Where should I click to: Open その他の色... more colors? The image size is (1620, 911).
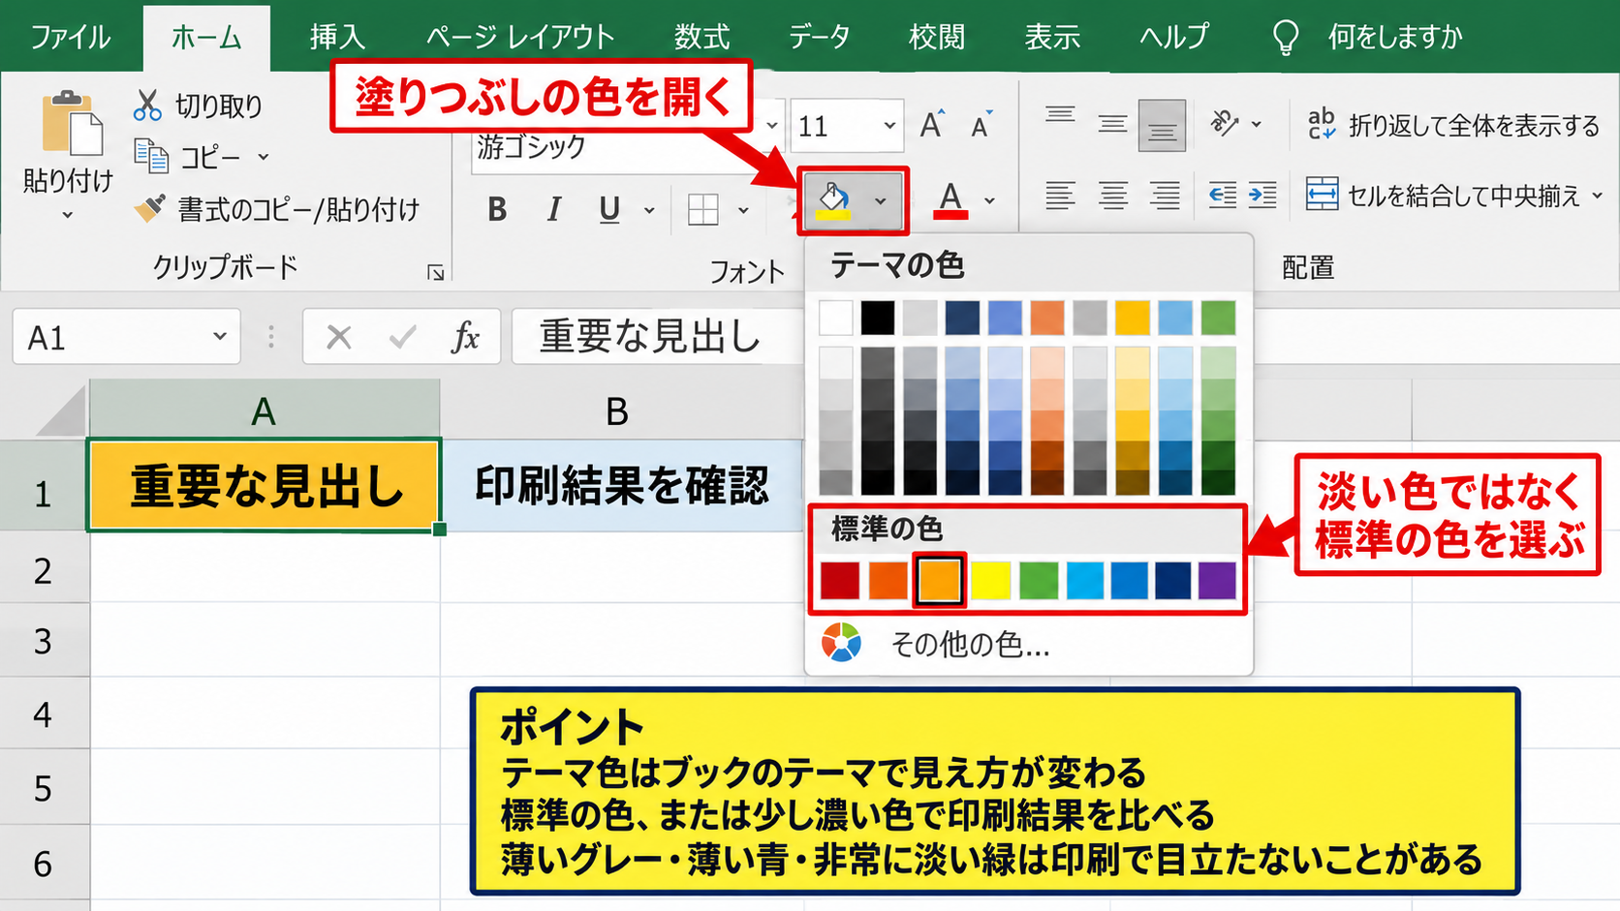[x=970, y=645]
